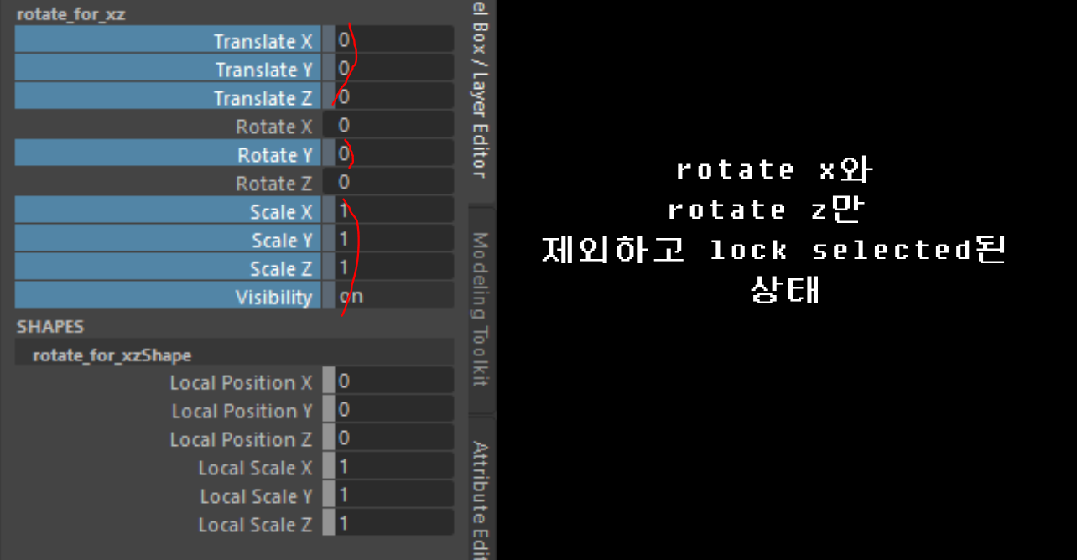Select the Rotate Y attribute label
Viewport: 1077px width, 560px height.
pos(275,155)
